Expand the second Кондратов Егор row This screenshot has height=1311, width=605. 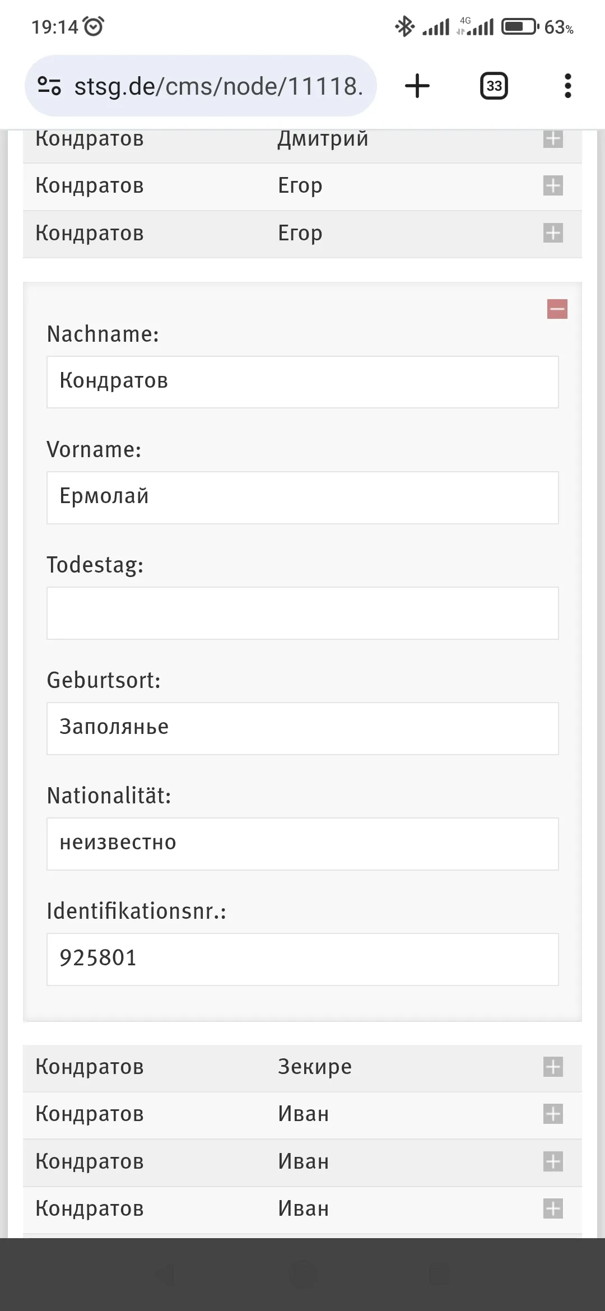click(553, 233)
